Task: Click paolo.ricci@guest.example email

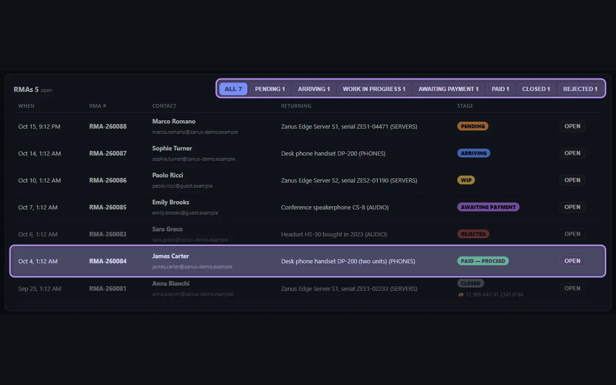Action: pyautogui.click(x=182, y=186)
